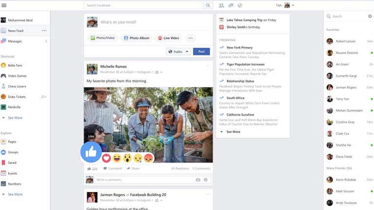This screenshot has height=210, width=374.
Task: Open the account dropdown arrow beside Tish
Action: (293, 5)
